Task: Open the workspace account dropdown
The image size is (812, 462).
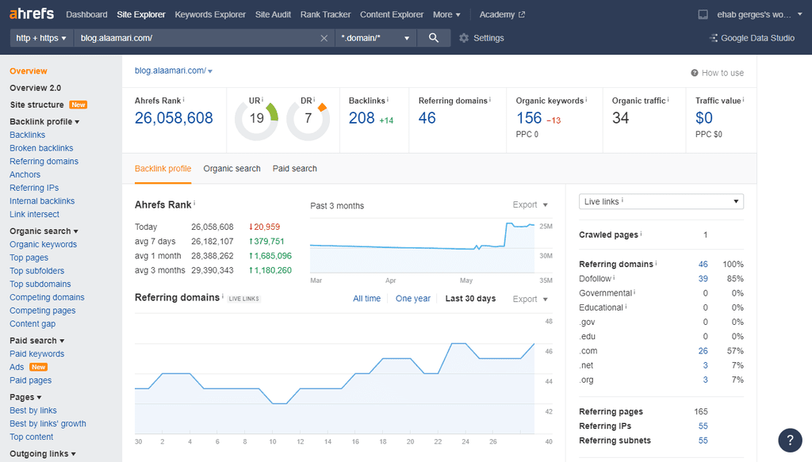Action: pos(759,14)
